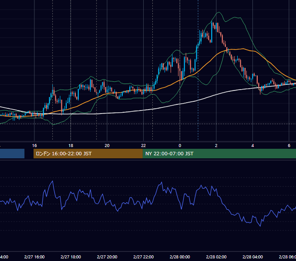
Task: Click the 2/27 16:00 date label
Action: click(x=34, y=257)
